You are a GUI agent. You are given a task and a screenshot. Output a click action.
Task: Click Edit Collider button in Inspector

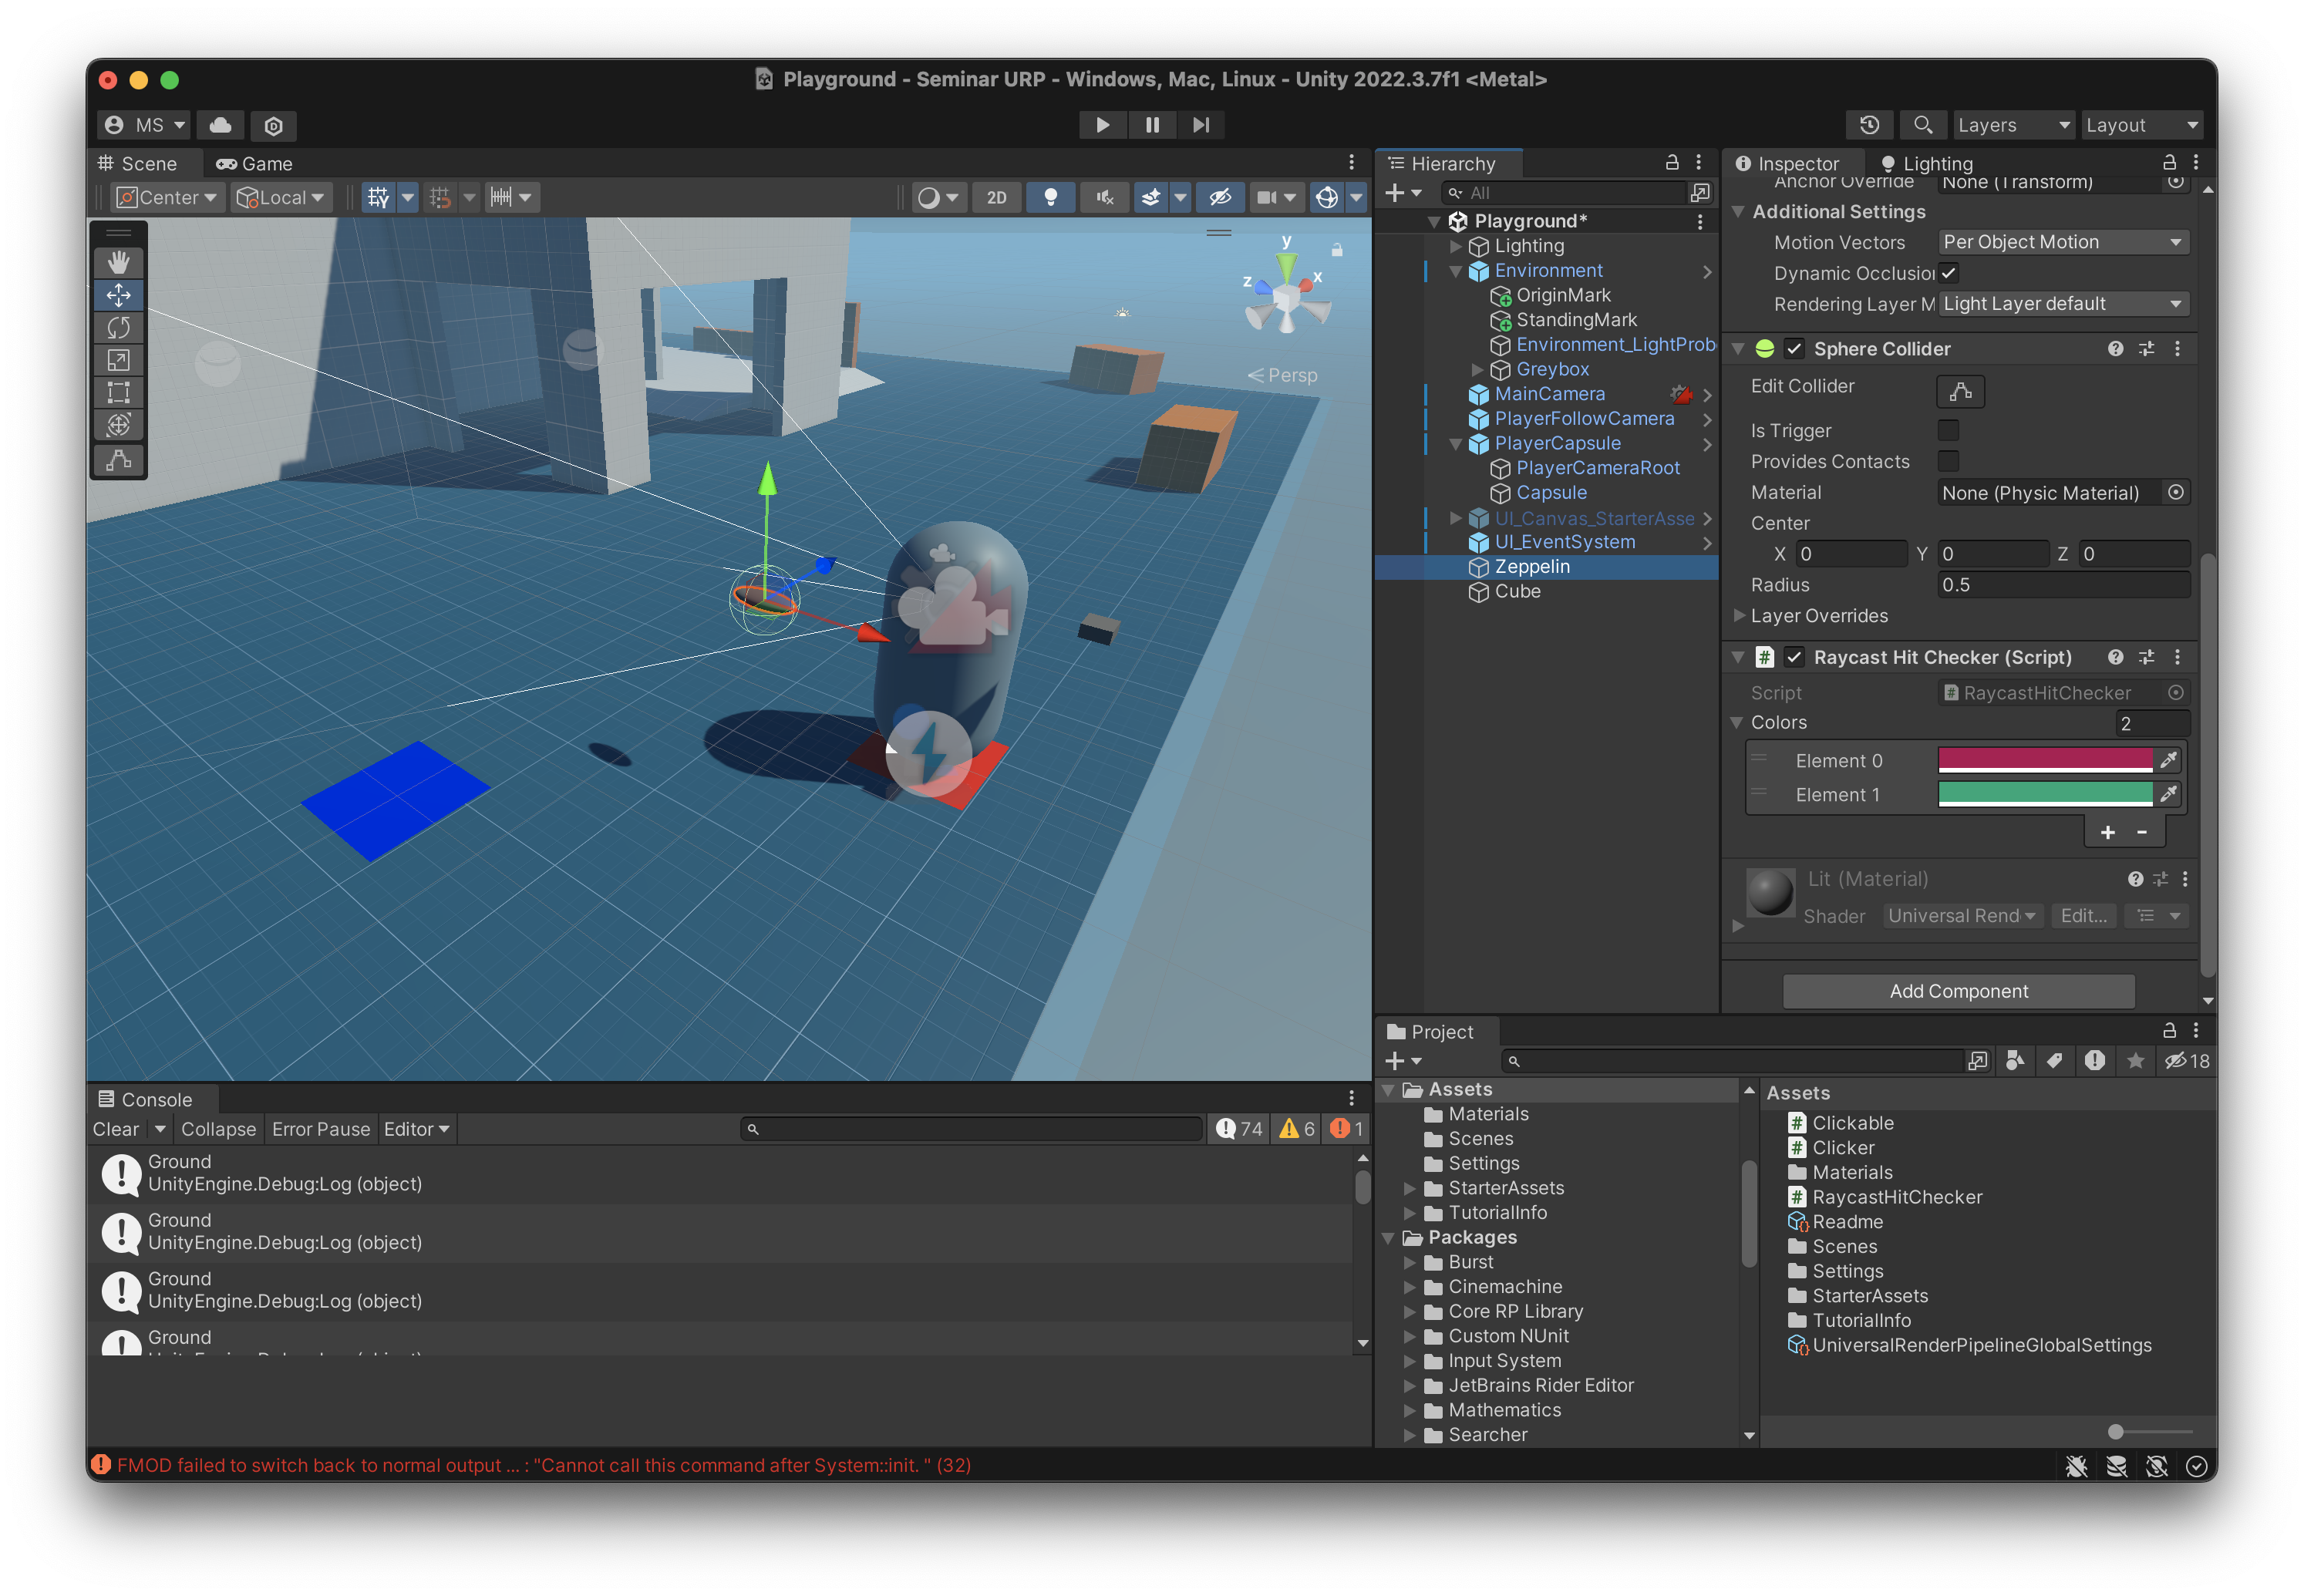(1960, 391)
